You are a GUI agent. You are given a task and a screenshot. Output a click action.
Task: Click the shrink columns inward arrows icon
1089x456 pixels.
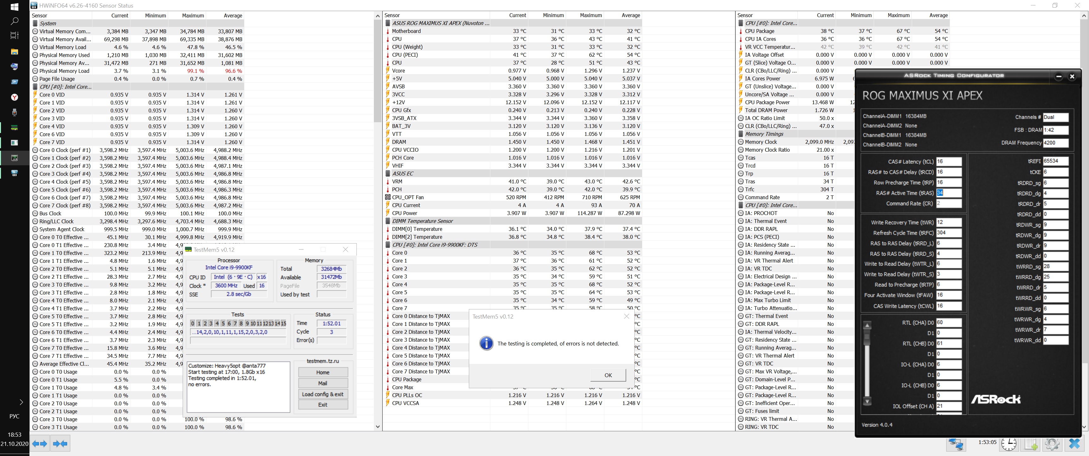60,444
